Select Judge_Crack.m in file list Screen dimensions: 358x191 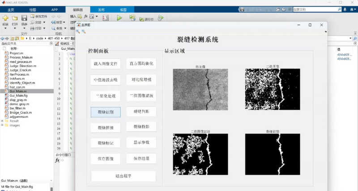[x=19, y=70]
